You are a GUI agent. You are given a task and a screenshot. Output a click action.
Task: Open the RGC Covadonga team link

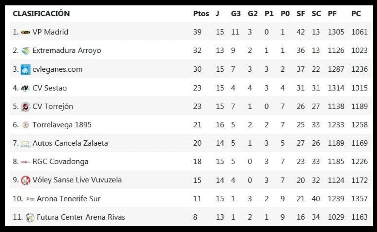coord(60,161)
